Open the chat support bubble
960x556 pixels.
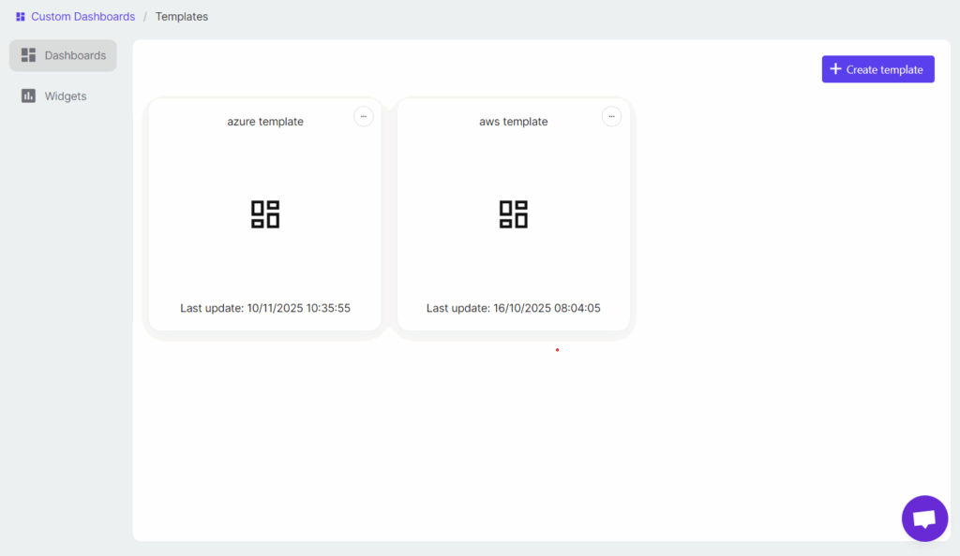pos(924,519)
